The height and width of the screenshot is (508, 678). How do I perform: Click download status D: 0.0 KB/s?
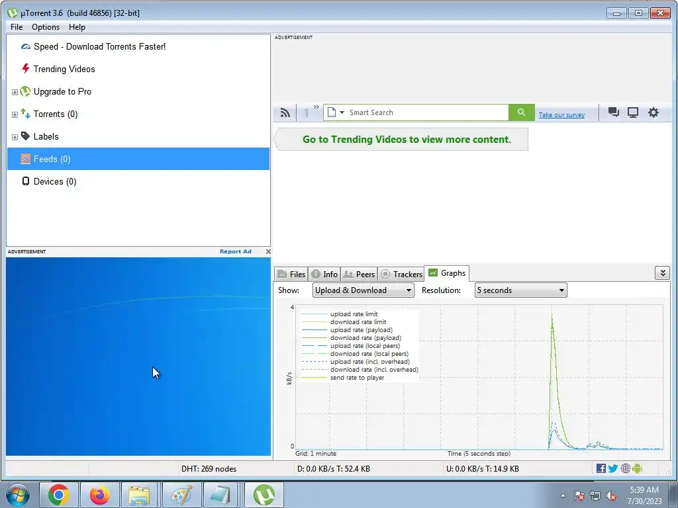click(334, 469)
